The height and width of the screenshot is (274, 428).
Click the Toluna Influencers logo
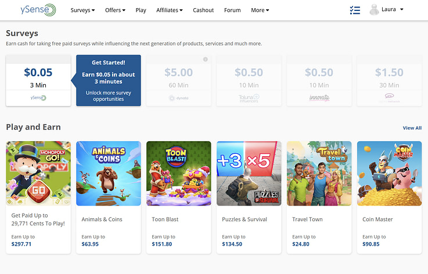click(x=249, y=98)
